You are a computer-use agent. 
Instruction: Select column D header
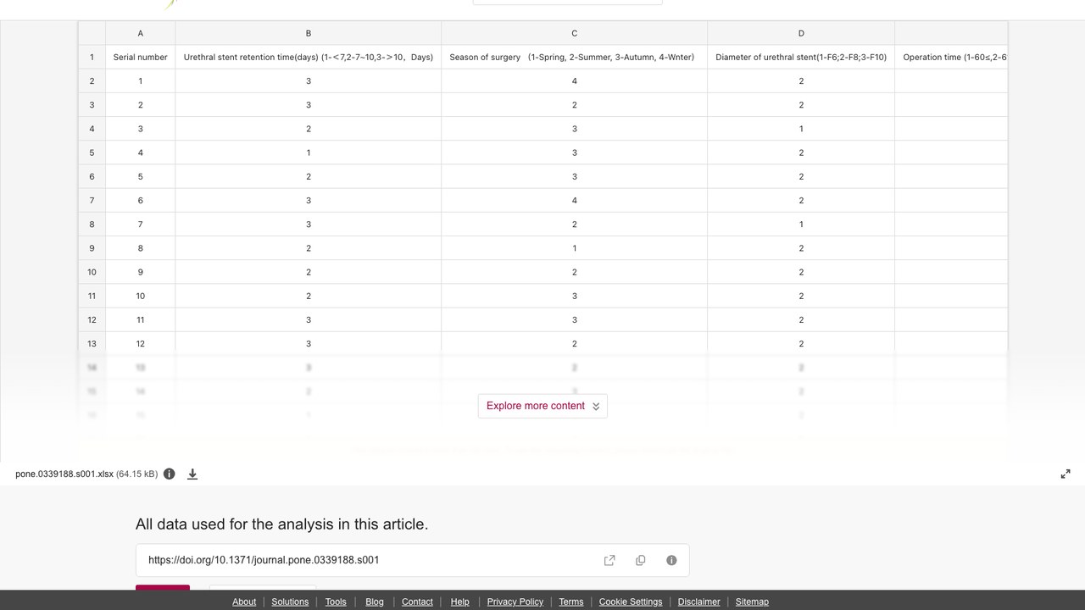(x=801, y=33)
